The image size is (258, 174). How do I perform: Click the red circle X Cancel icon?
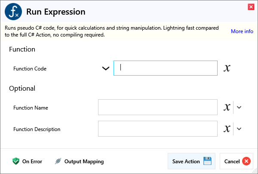[x=246, y=162]
